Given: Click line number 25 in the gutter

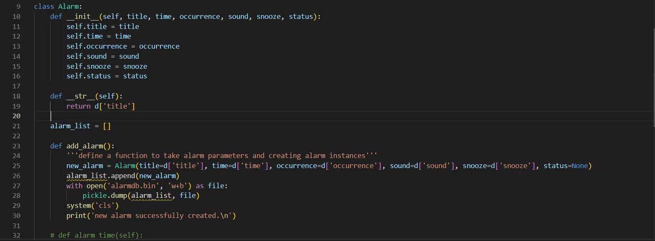Looking at the screenshot, I should pos(16,166).
